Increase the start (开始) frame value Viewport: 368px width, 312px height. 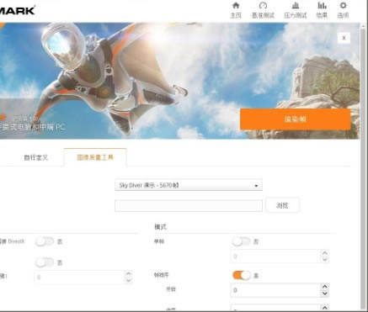click(325, 287)
